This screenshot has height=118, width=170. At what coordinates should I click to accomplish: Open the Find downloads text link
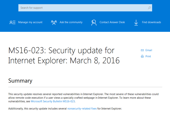click(151, 22)
